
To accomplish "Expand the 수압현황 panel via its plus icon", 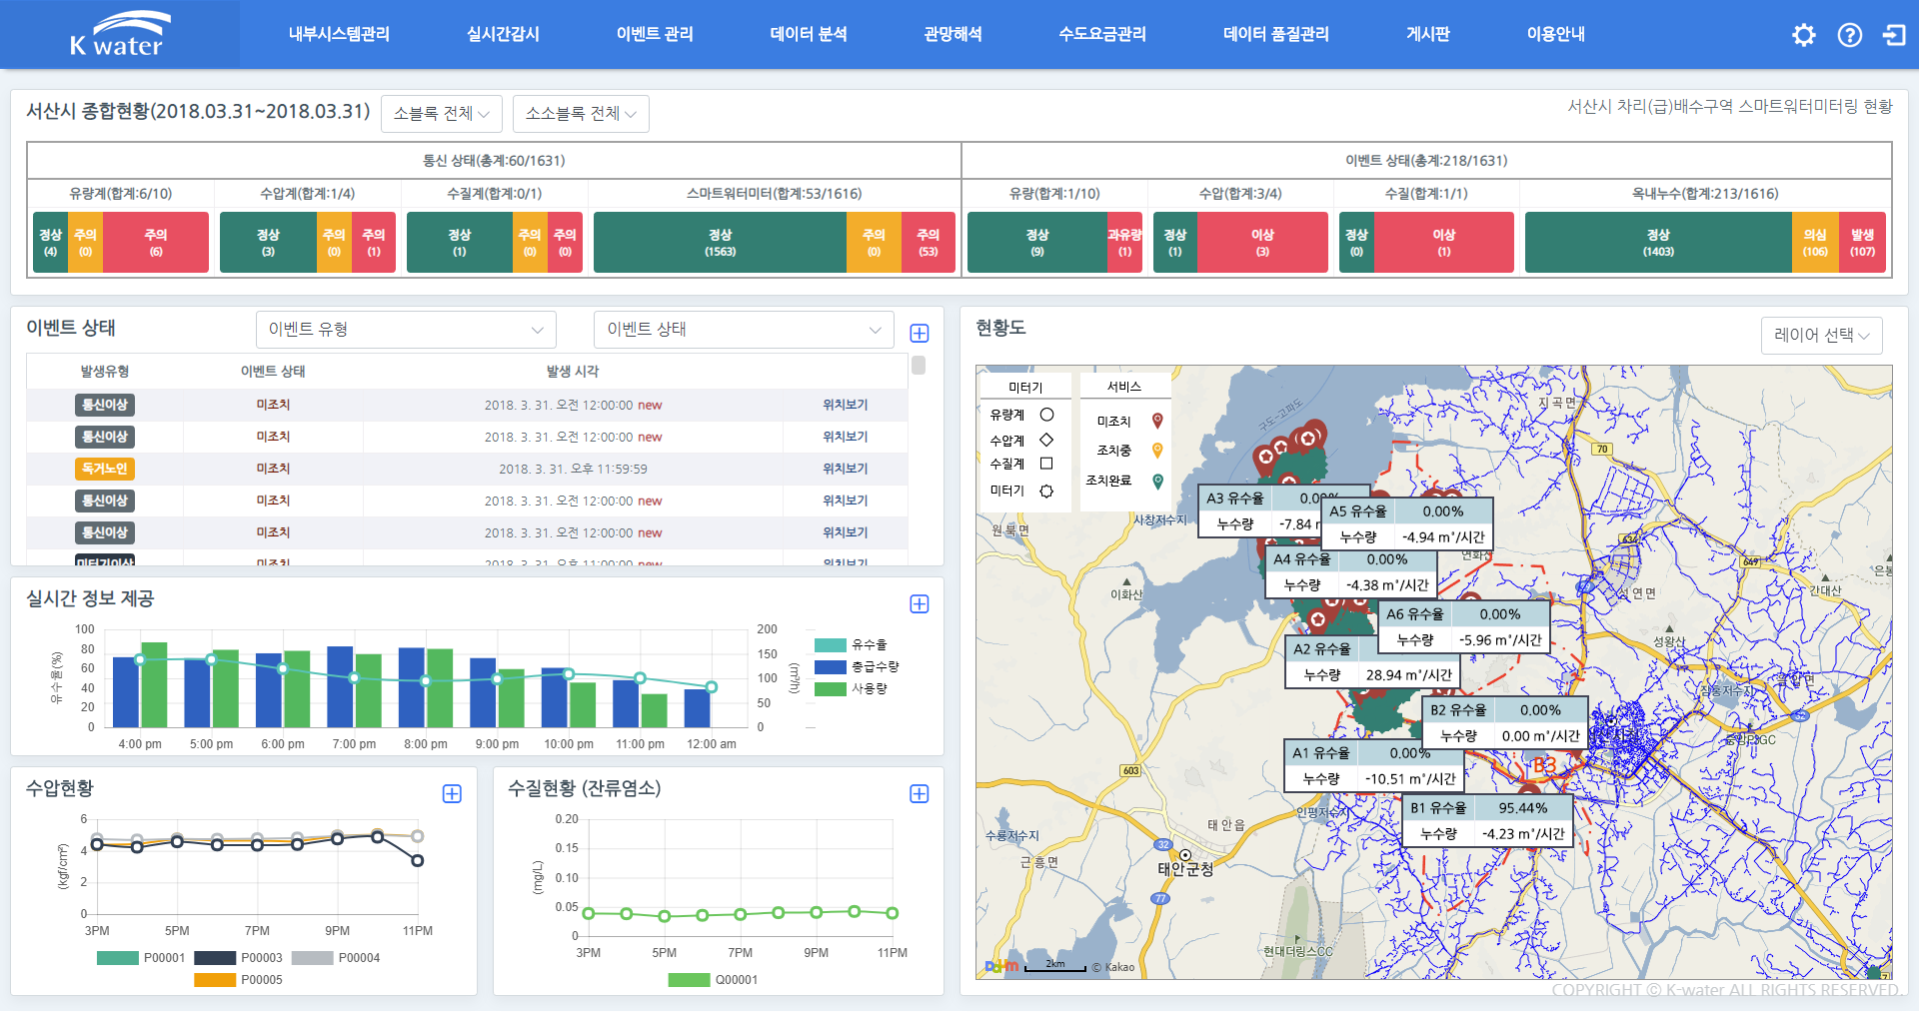I will [x=452, y=794].
